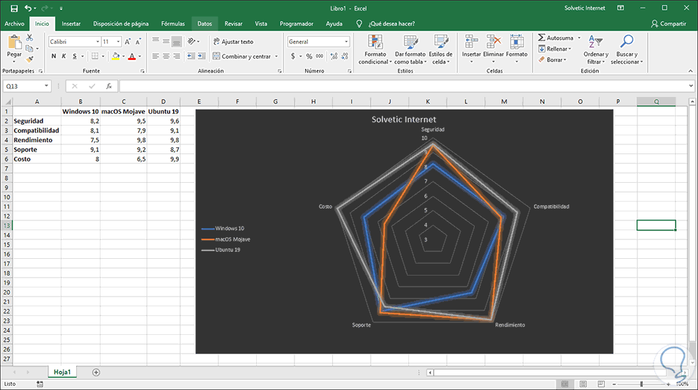Open text orientation options
The image size is (698, 390).
pos(193,41)
